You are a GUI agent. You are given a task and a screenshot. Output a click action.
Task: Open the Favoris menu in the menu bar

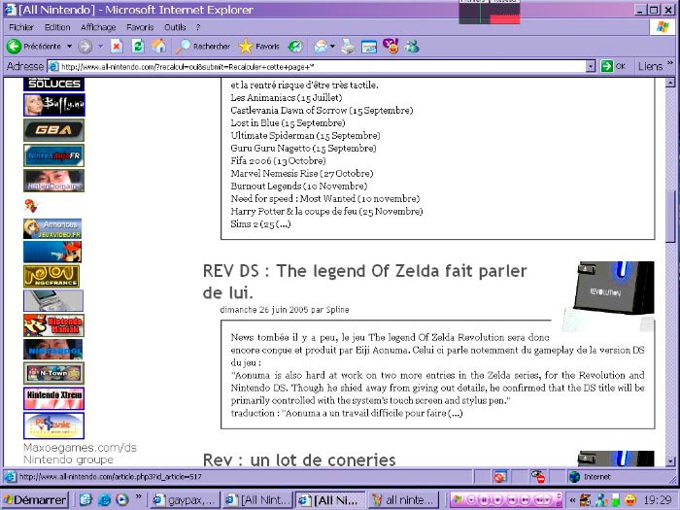[x=140, y=27]
